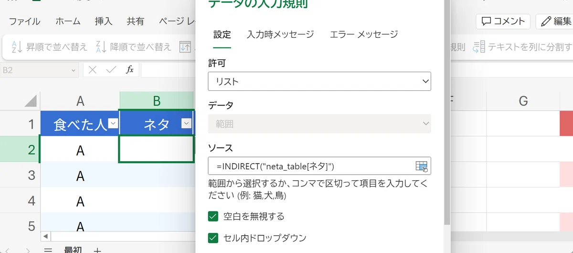Select the 最初 sheet tab
Screen dimensions: 573x253
(x=74, y=250)
